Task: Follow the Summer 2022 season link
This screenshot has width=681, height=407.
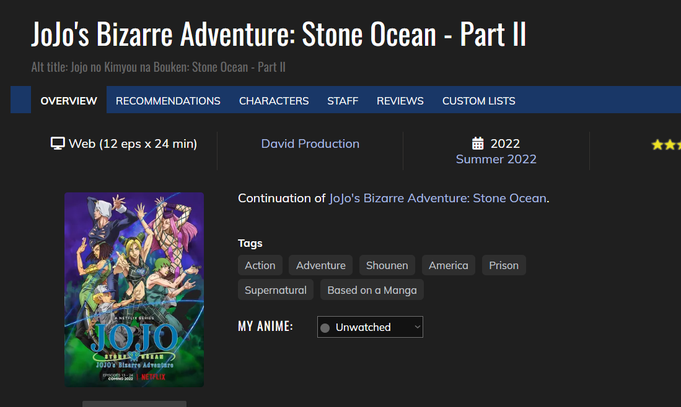Action: 496,159
